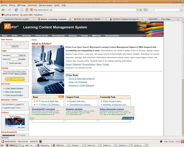The height and width of the screenshot is (147, 184).
Task: Click the ATutor logo in header
Action: tap(12, 27)
